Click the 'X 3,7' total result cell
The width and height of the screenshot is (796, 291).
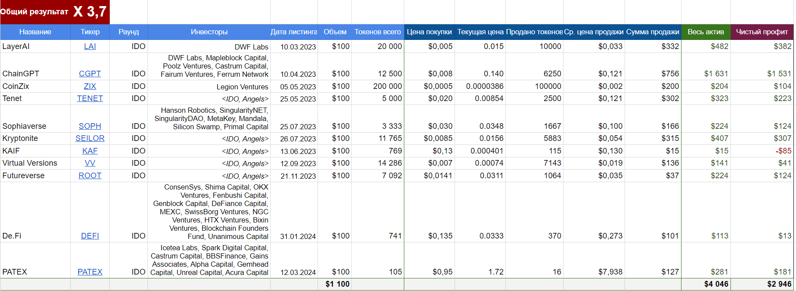click(90, 12)
